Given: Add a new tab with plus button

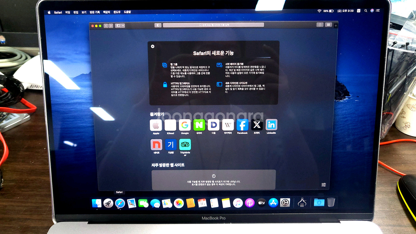Looking at the screenshot, I should click(336, 26).
